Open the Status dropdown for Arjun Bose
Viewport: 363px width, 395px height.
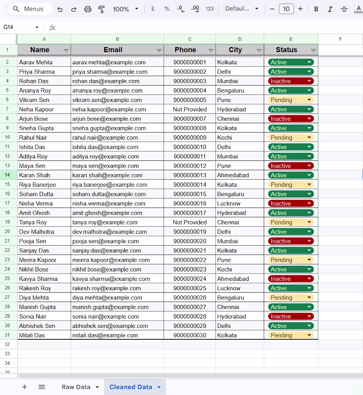click(309, 118)
